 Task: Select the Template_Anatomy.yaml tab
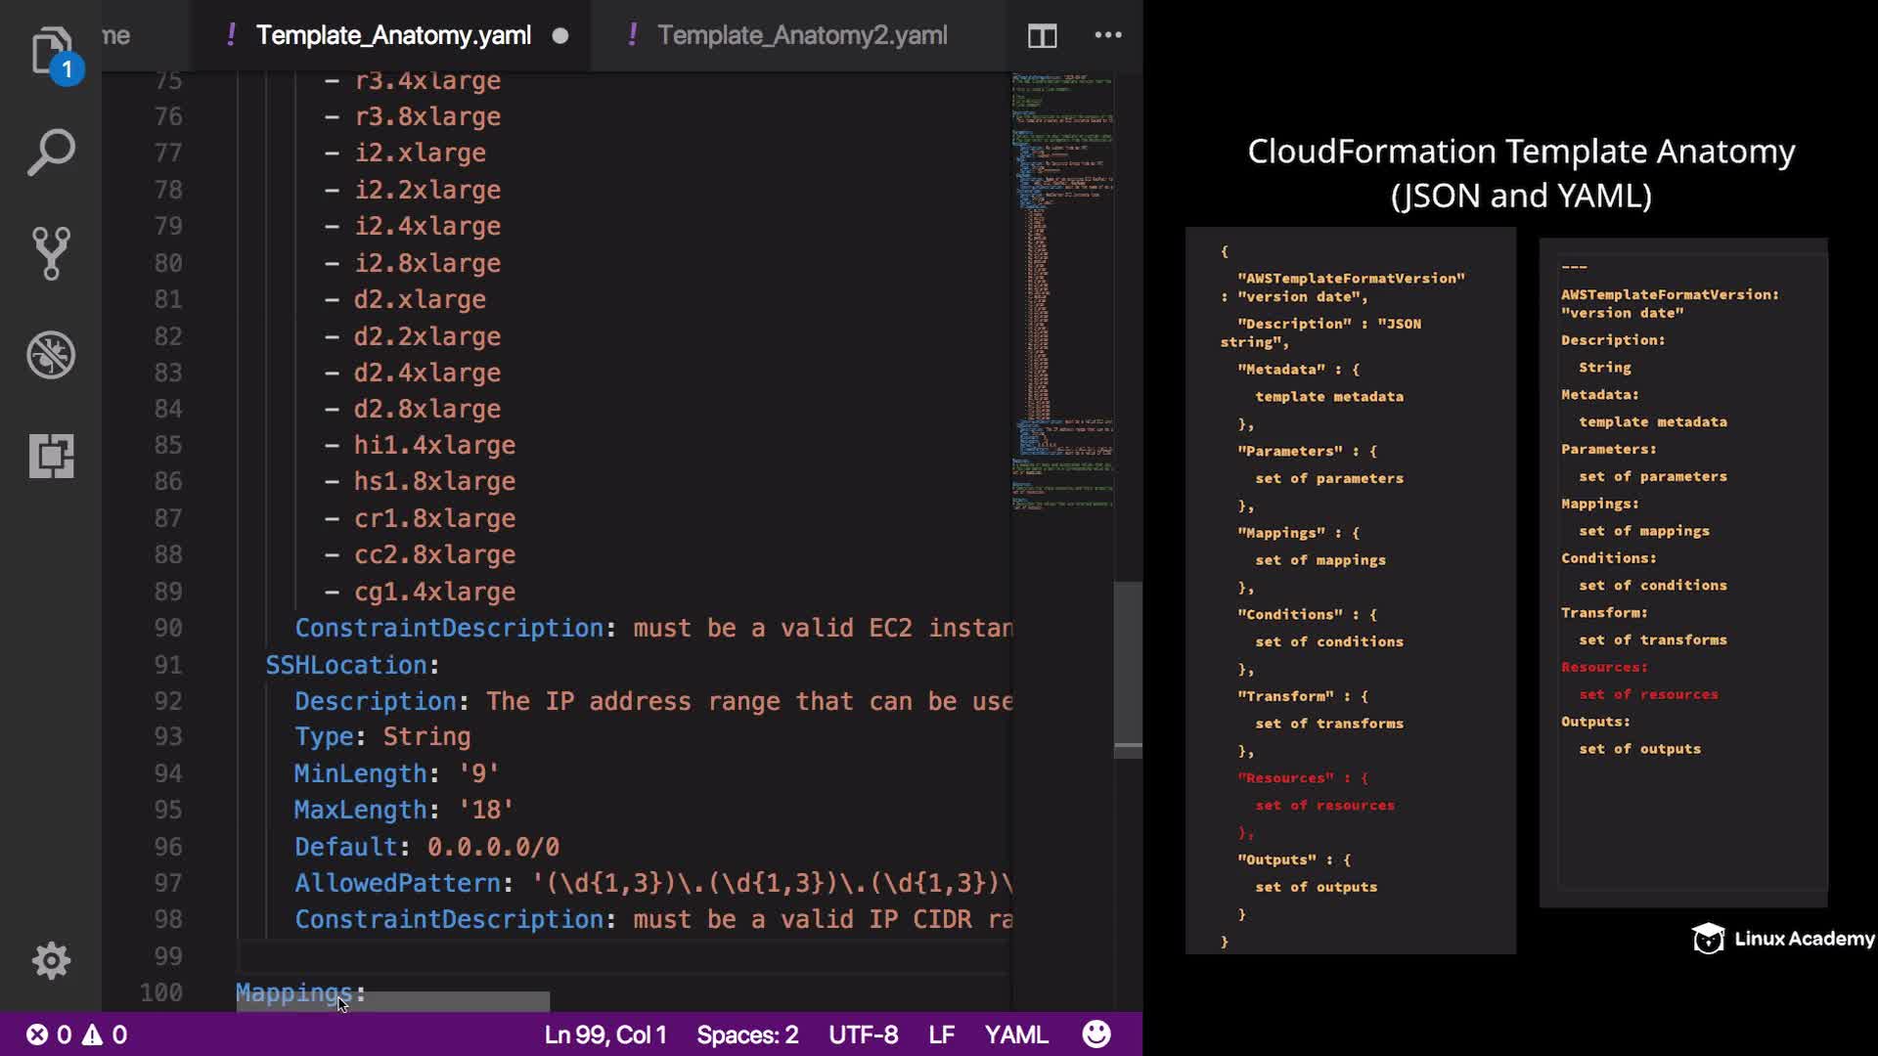tap(393, 36)
